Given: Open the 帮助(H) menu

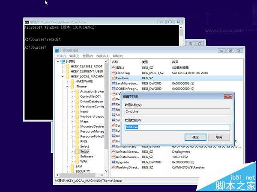Looking at the screenshot, I should point(118,56).
